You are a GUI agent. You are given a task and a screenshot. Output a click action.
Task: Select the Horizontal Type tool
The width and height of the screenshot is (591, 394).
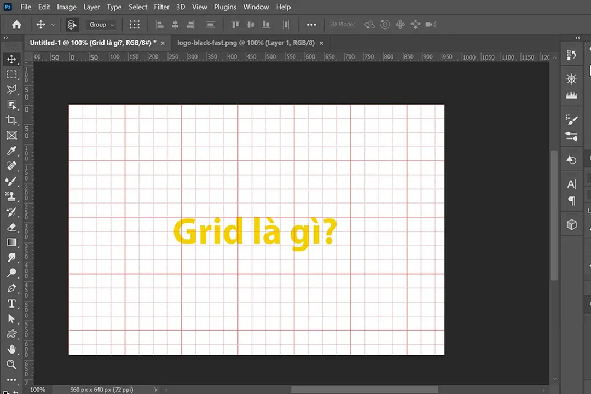pyautogui.click(x=12, y=304)
